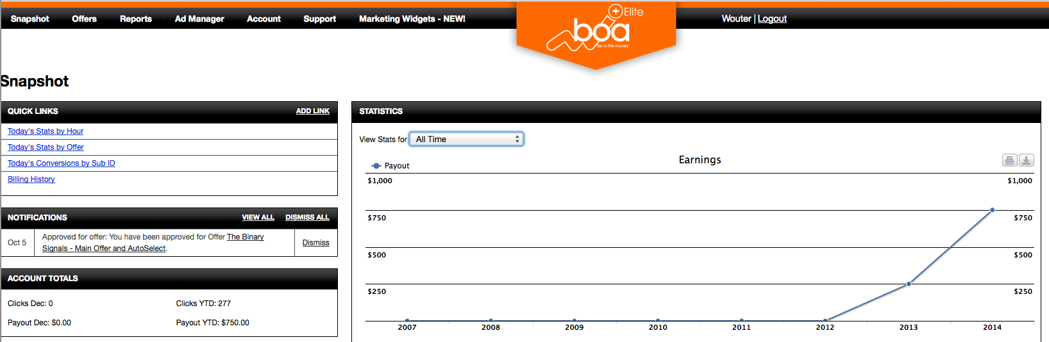This screenshot has height=342, width=1049.
Task: Toggle the Payout legend series marker
Action: (376, 166)
